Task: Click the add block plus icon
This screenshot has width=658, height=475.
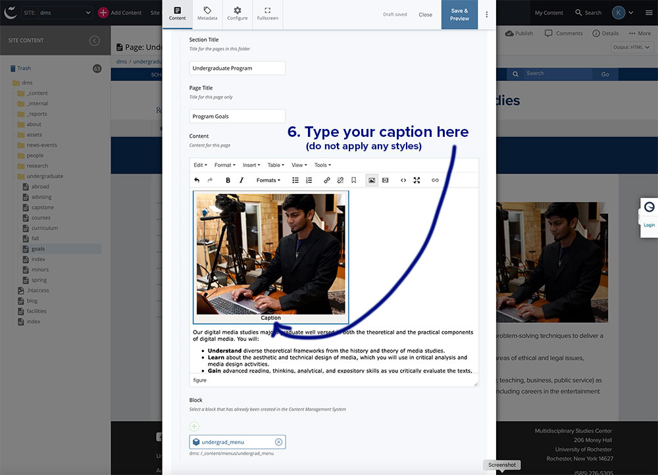Action: (194, 426)
